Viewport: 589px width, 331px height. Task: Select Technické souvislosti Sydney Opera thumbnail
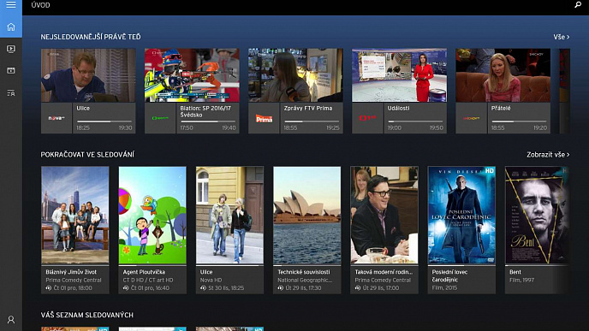click(306, 215)
